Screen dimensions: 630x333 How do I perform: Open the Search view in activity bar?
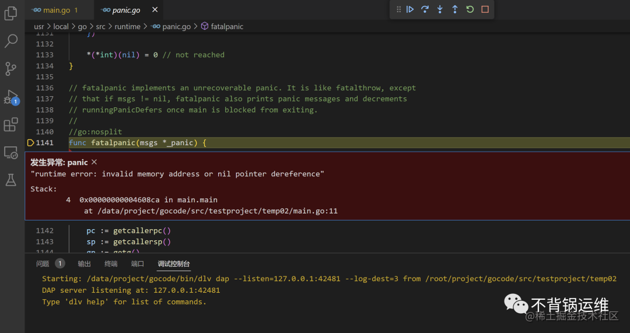(x=10, y=41)
